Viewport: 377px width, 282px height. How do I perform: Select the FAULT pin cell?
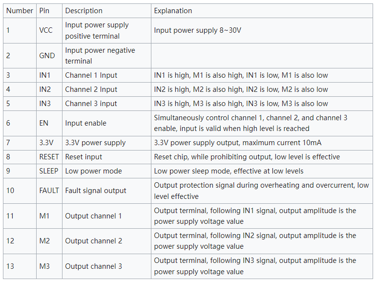[49, 191]
